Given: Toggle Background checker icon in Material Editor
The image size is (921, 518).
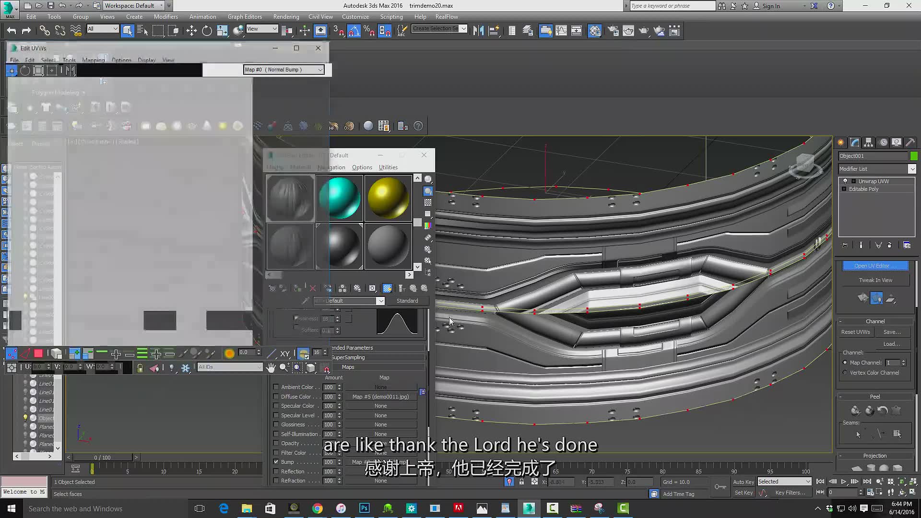Looking at the screenshot, I should (428, 202).
